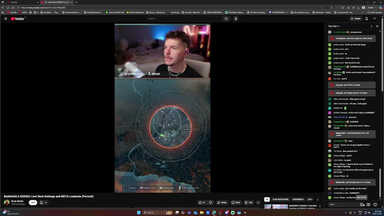
Task: Open Windows Start menu
Action: (139, 213)
